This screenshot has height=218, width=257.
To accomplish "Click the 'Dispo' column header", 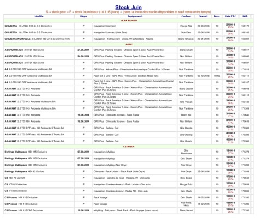I will click(83, 16).
